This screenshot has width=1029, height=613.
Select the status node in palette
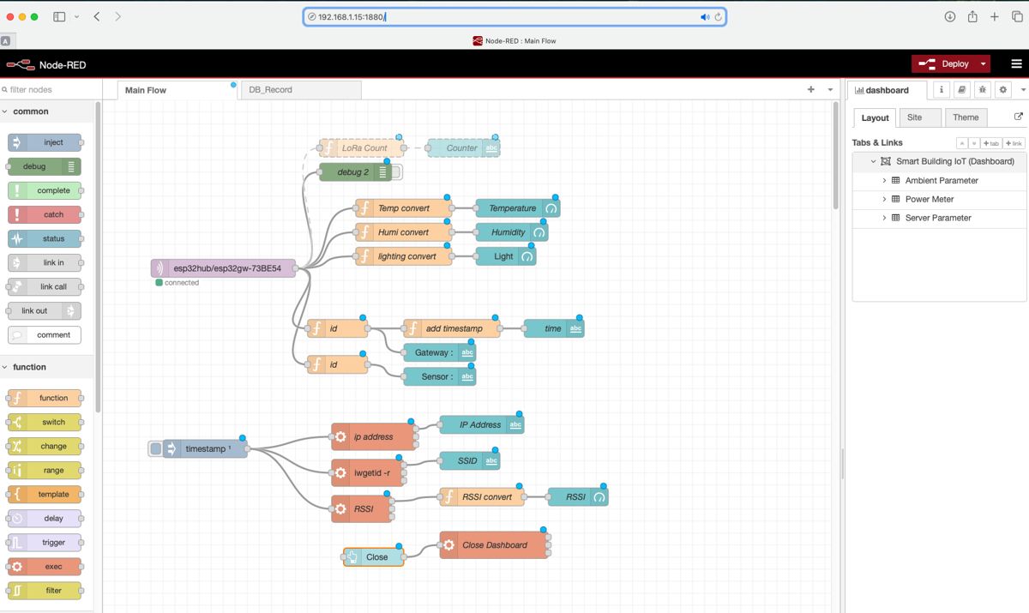coord(45,238)
